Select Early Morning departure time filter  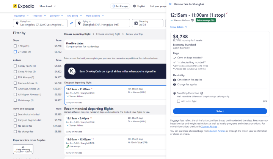23,149
